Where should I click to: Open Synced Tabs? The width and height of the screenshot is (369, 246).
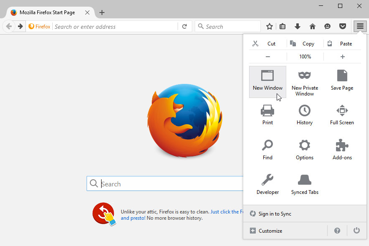click(305, 185)
